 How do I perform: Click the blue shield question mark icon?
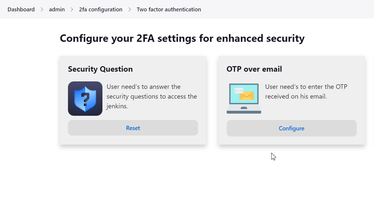pos(85,99)
